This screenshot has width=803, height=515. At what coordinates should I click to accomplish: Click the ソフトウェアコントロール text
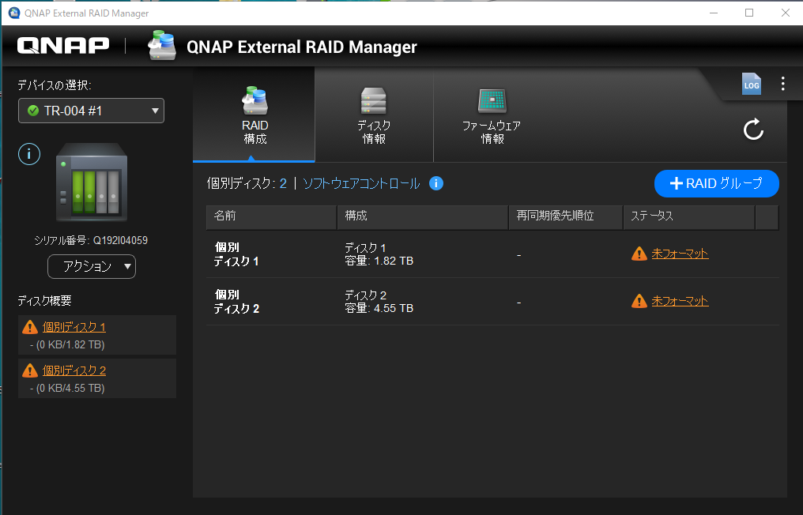point(361,183)
